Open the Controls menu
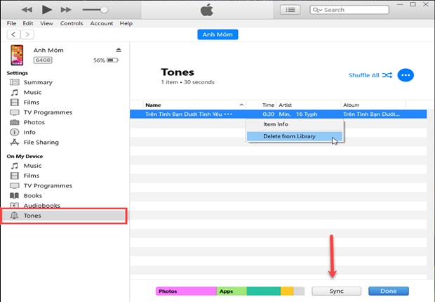 pos(72,23)
